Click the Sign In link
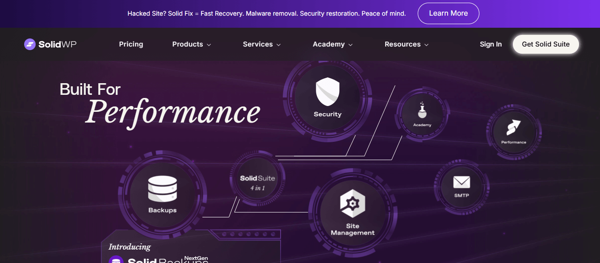The width and height of the screenshot is (600, 263). tap(491, 44)
